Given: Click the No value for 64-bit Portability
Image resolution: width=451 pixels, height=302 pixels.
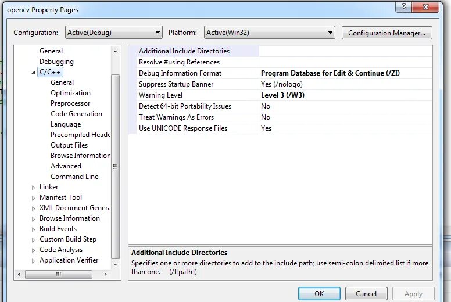Looking at the screenshot, I should tap(266, 106).
